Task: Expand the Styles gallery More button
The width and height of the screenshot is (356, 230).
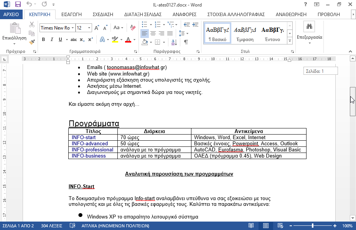Action: 290,41
